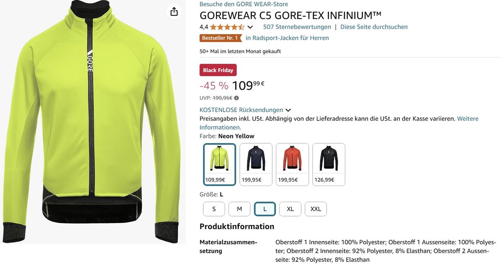Click the share icon on product image

click(174, 12)
